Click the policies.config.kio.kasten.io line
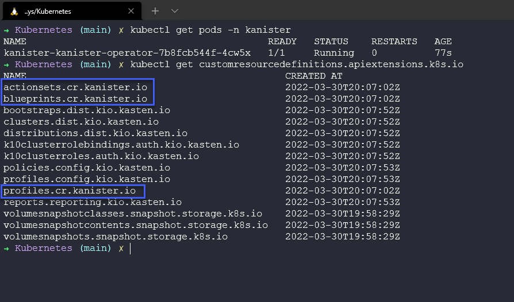 [x=87, y=168]
